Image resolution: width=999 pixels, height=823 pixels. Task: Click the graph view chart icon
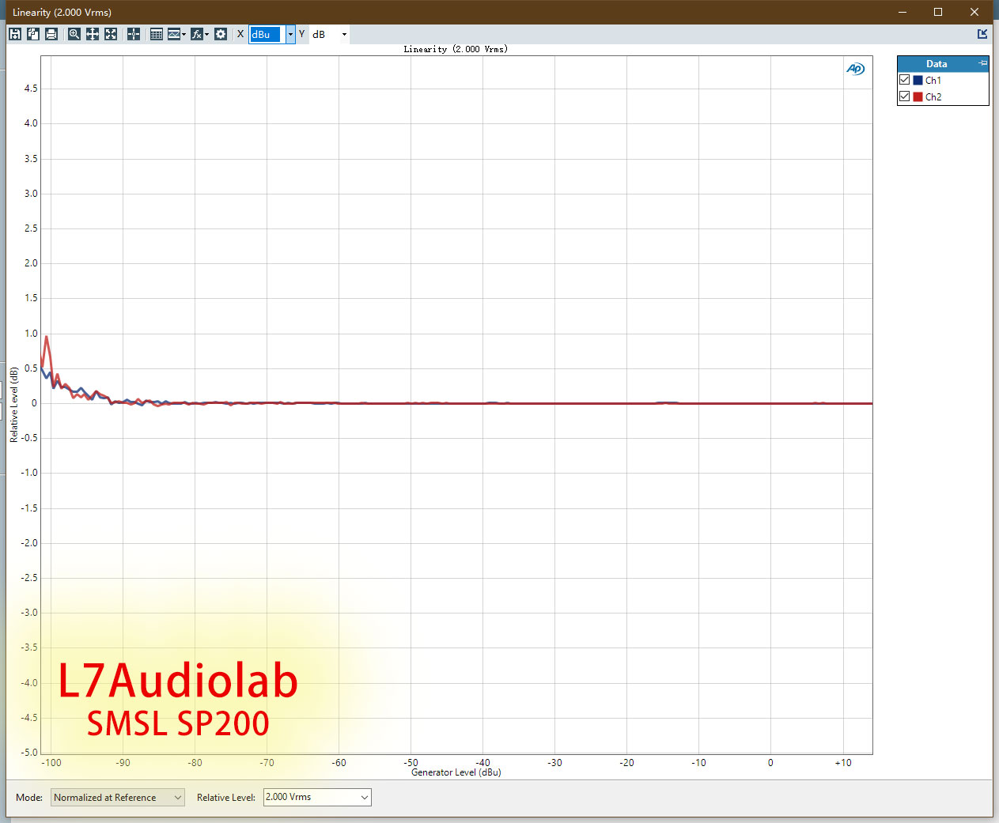click(x=174, y=34)
